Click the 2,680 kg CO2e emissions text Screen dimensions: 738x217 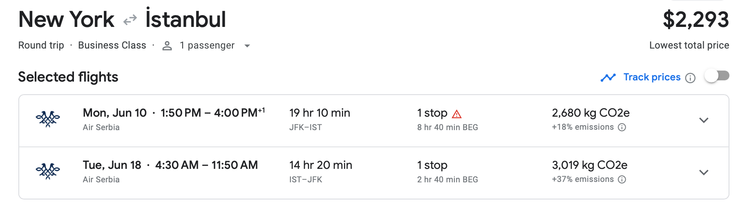point(590,113)
